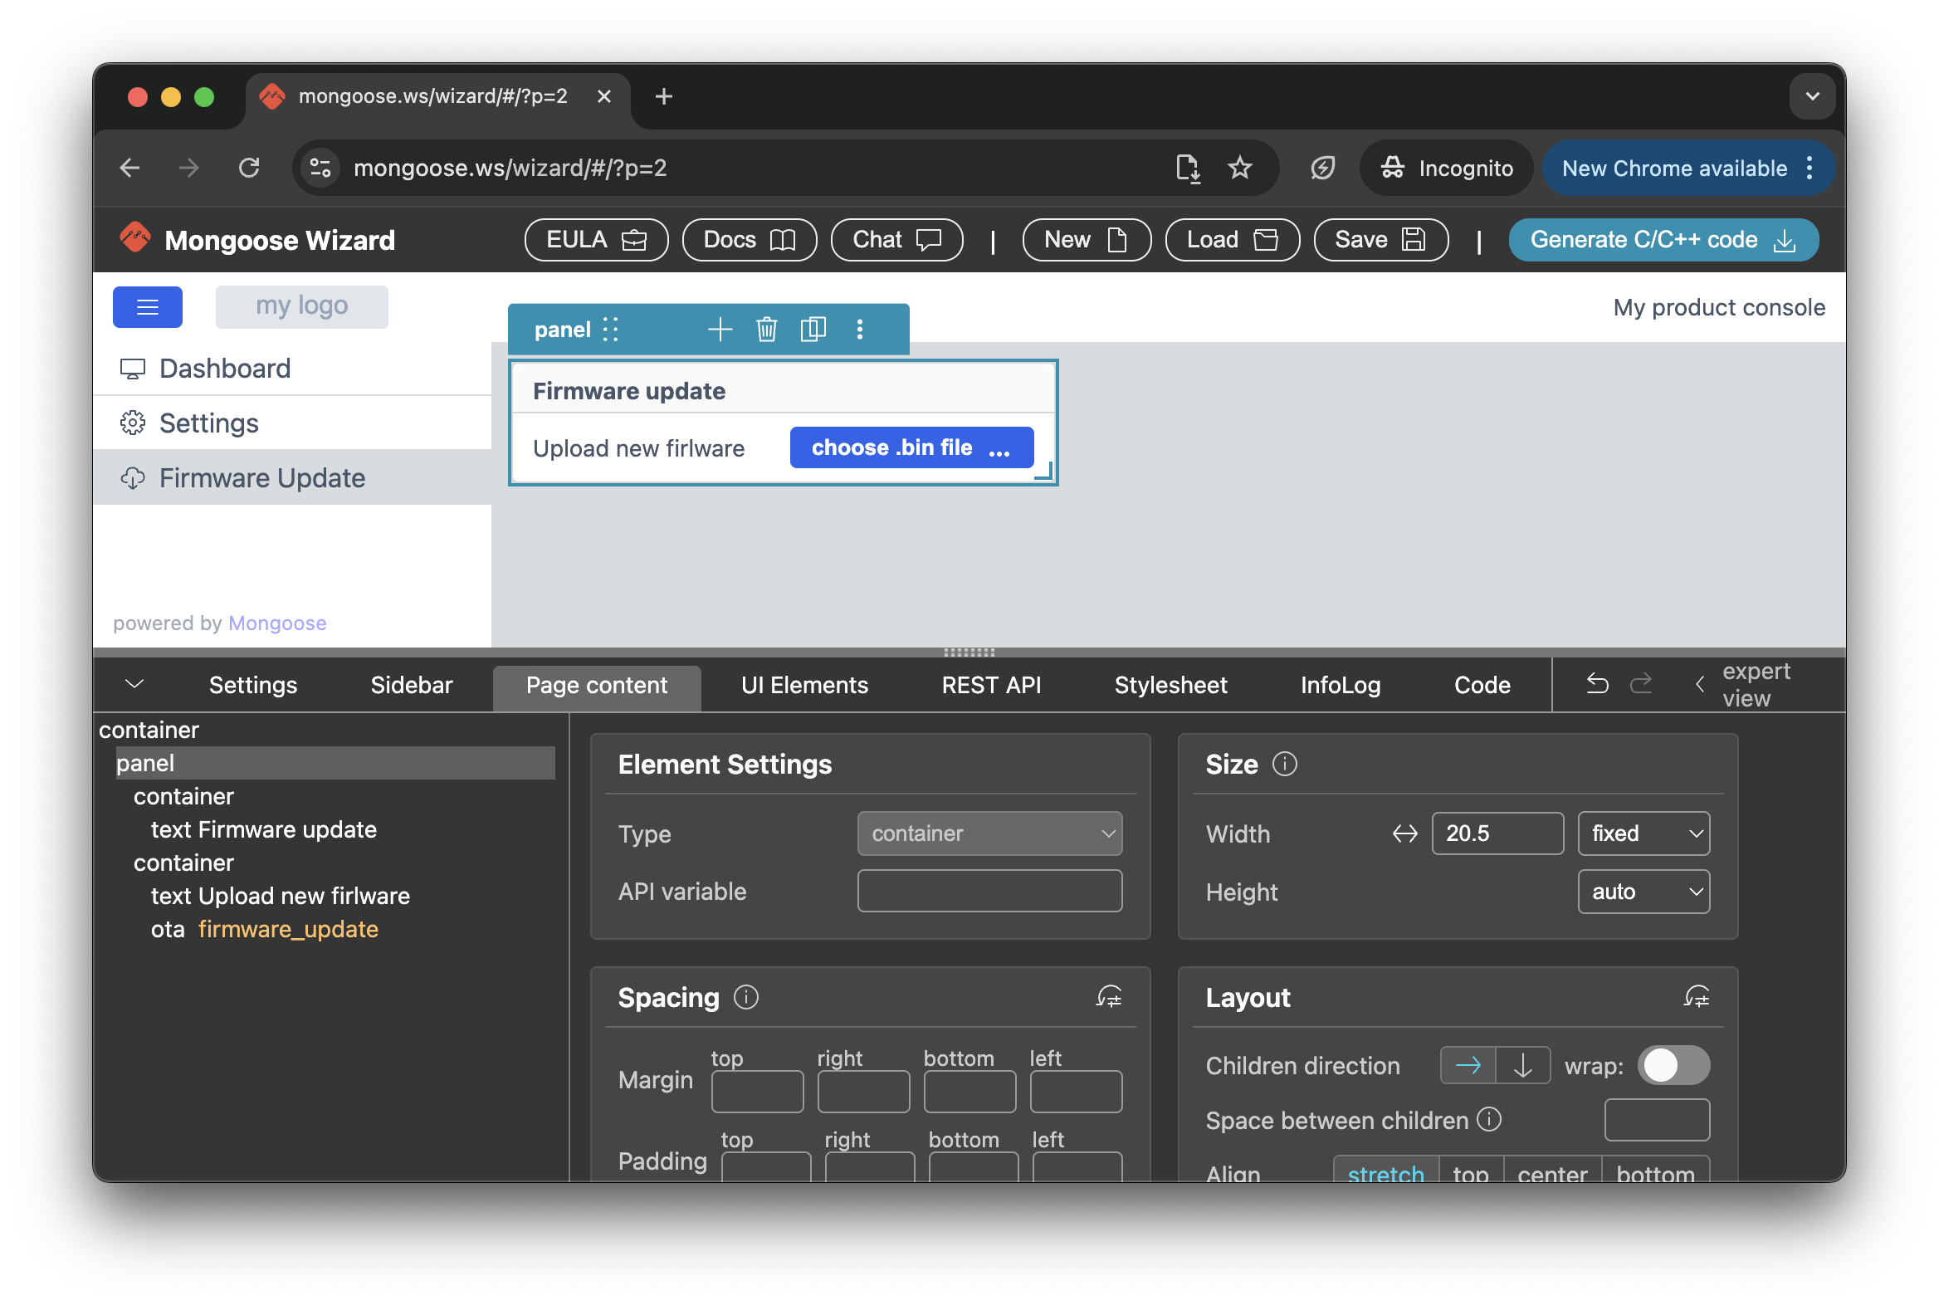Screen dimensions: 1939x1305
Task: Select text Firmware update tree row
Action: (264, 829)
